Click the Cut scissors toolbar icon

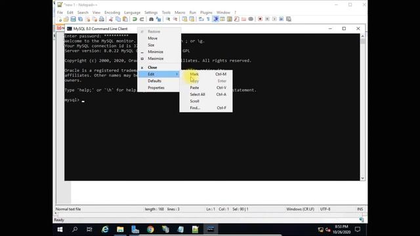[x=111, y=19]
